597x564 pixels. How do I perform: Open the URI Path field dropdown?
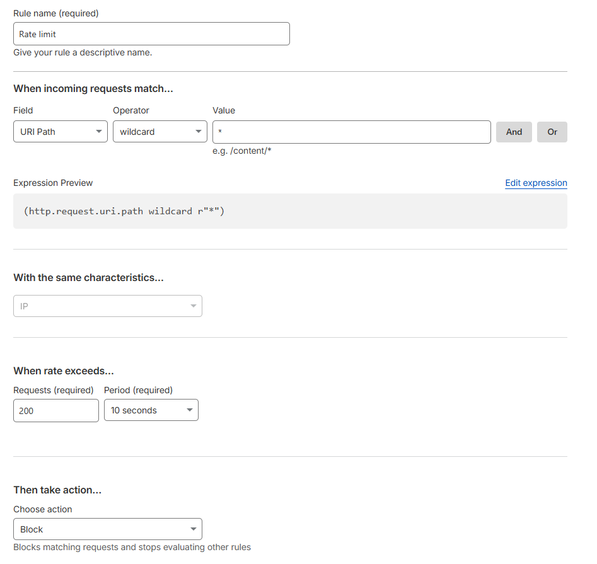(x=60, y=132)
